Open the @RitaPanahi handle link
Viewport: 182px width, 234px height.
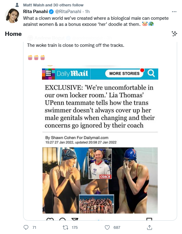tap(68, 12)
